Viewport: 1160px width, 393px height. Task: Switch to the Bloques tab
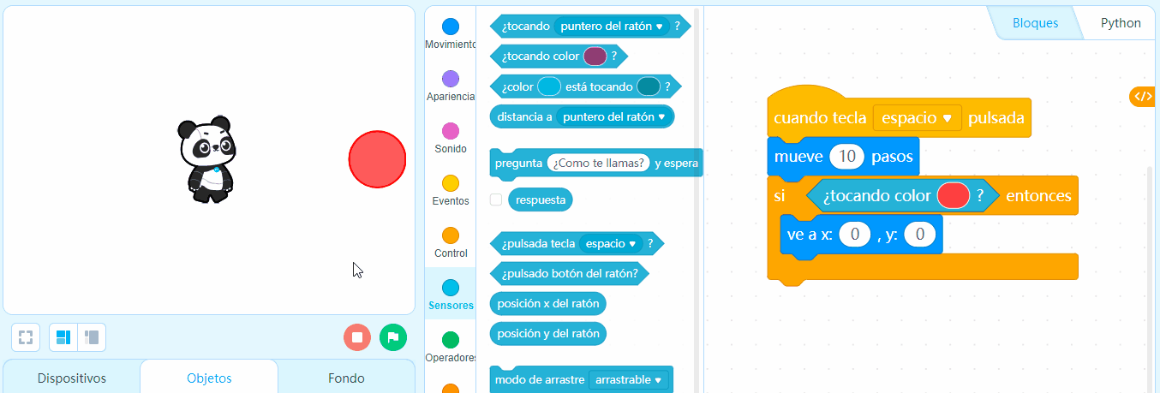[1035, 23]
